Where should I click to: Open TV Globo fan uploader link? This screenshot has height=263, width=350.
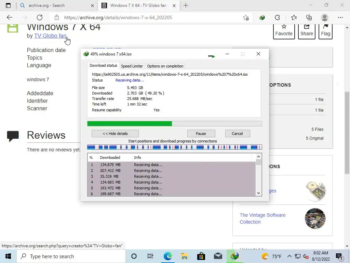(x=50, y=36)
